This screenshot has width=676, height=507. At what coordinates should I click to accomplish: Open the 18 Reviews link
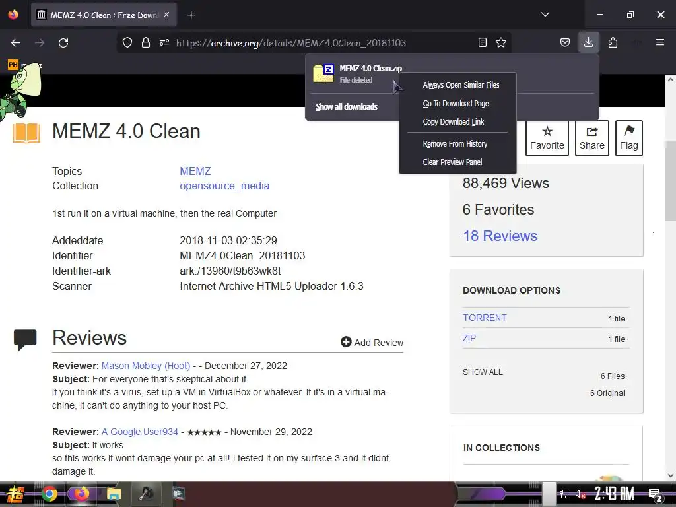500,236
